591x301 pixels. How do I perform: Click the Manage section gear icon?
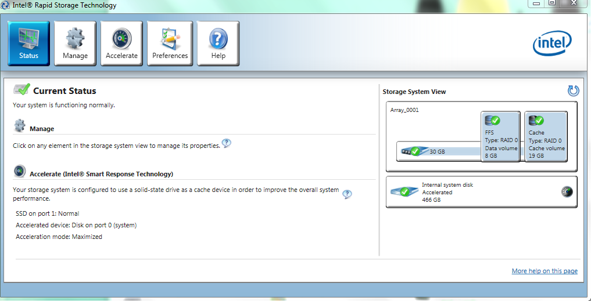(20, 126)
